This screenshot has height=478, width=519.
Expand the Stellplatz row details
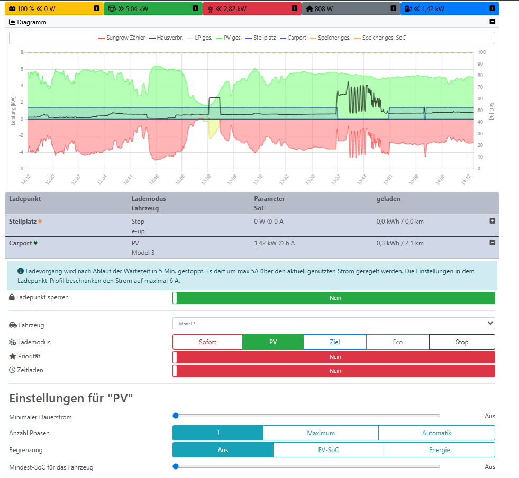click(492, 221)
